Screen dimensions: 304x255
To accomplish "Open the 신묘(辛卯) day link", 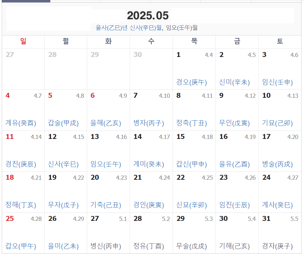I will (192, 205).
